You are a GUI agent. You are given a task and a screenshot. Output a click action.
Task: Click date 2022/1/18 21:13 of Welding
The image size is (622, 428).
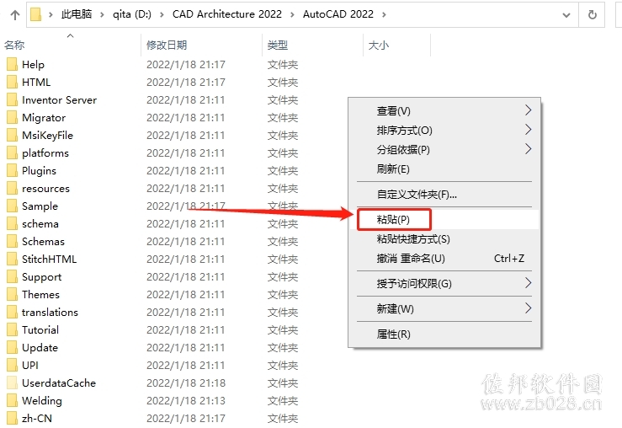[186, 400]
